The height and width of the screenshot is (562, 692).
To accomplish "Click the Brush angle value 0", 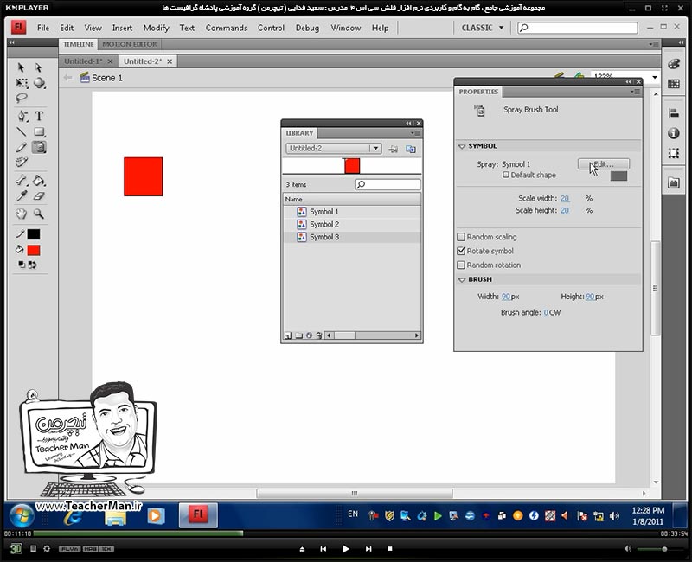I will pyautogui.click(x=546, y=312).
